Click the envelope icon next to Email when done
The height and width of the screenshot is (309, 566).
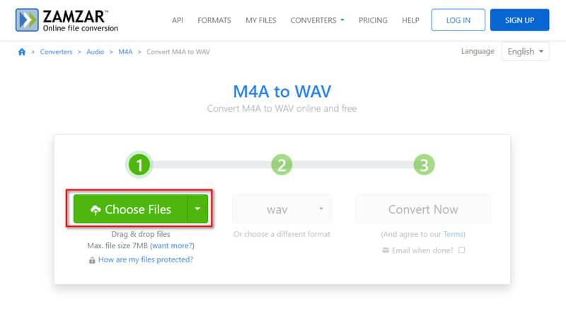tap(386, 250)
